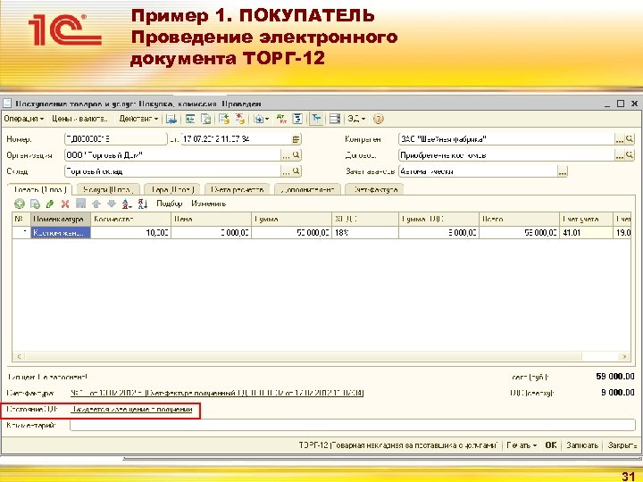This screenshot has height=482, width=643.
Task: Switch to the Услуги tab
Action: click(108, 190)
